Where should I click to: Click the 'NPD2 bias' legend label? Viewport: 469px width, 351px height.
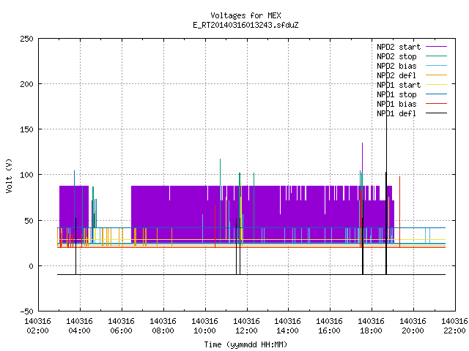[396, 66]
